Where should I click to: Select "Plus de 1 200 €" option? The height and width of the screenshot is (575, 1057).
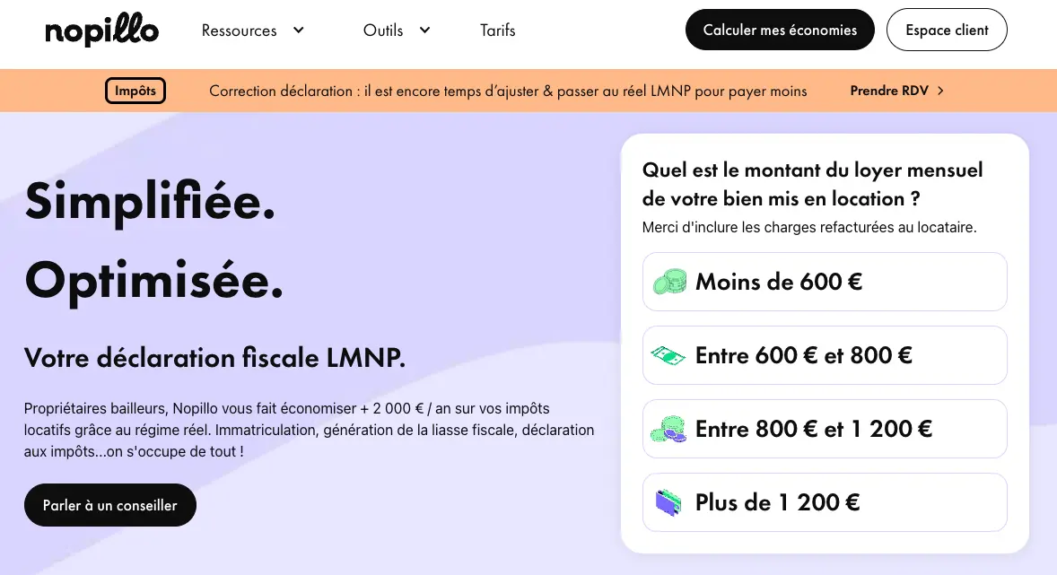click(825, 502)
